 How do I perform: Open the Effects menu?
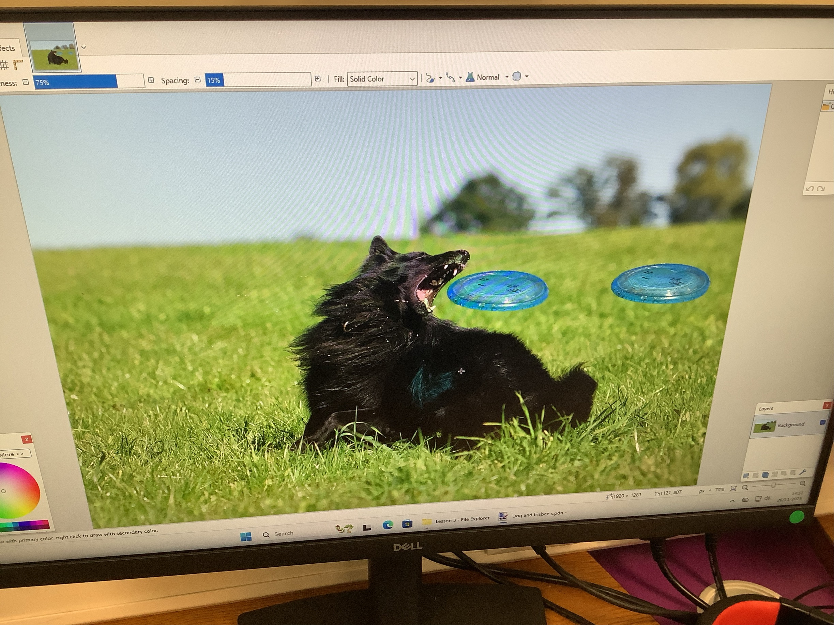7,48
